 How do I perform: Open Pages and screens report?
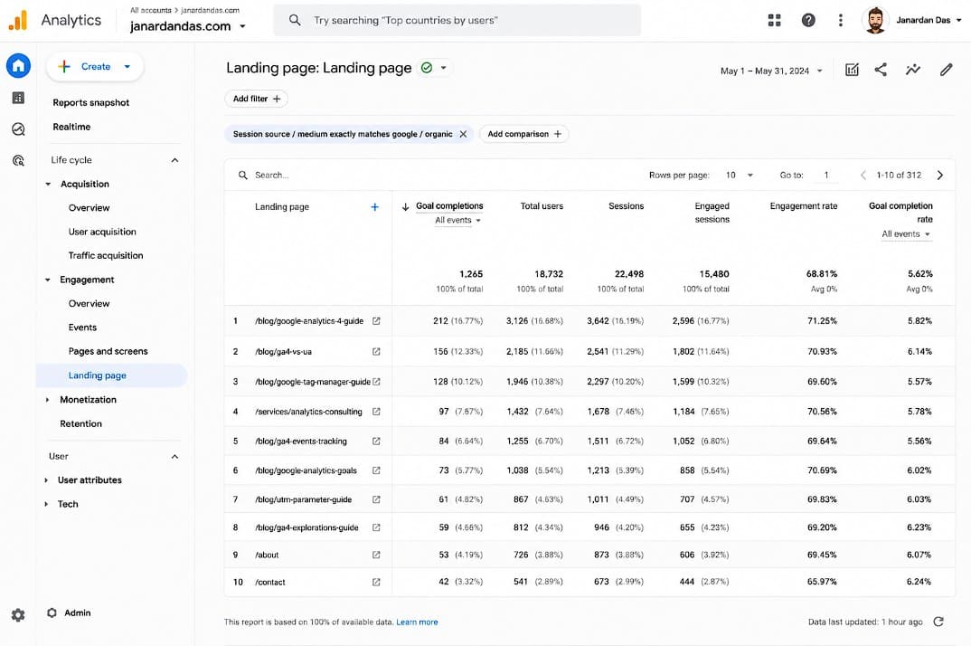(108, 352)
